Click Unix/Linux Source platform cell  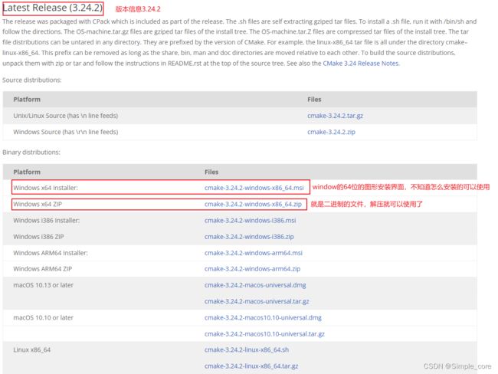click(65, 116)
